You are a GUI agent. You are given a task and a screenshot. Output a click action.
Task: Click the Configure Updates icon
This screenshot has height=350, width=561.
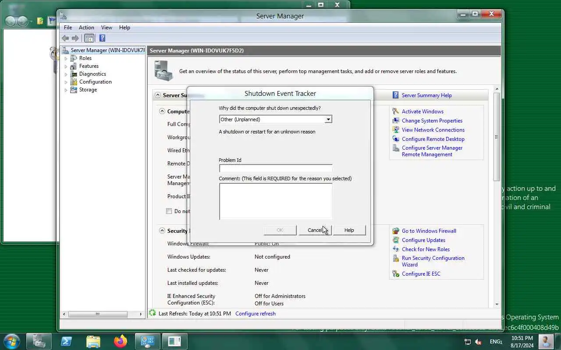pos(396,240)
